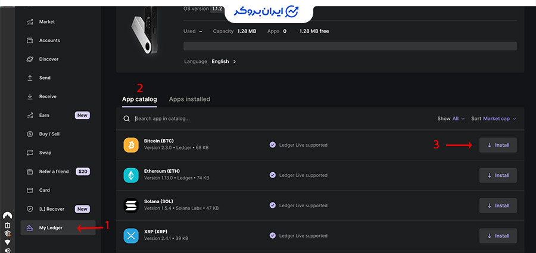
Task: Click the device storage usage bar
Action: click(x=350, y=46)
